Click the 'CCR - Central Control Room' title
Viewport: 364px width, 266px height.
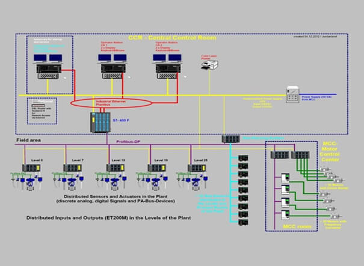pyautogui.click(x=172, y=38)
